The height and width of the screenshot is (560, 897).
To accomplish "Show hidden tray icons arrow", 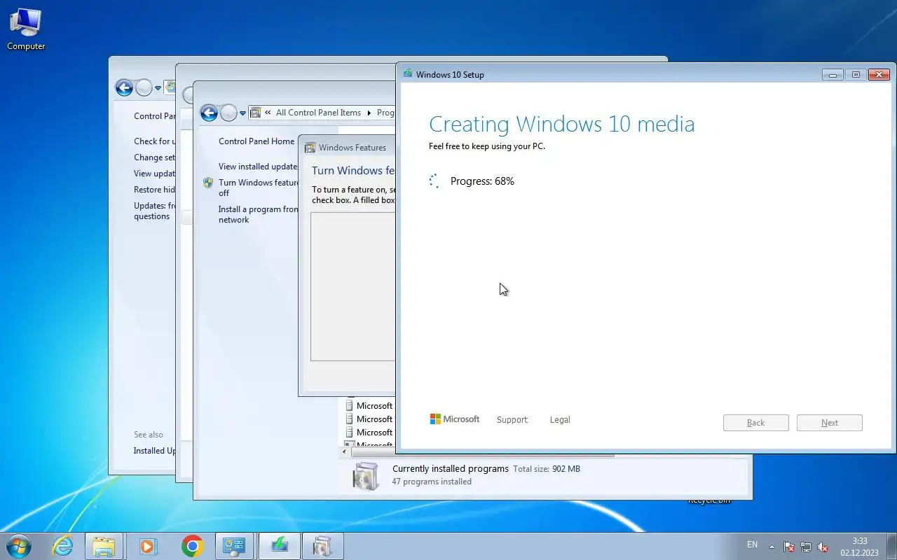I will pyautogui.click(x=772, y=547).
